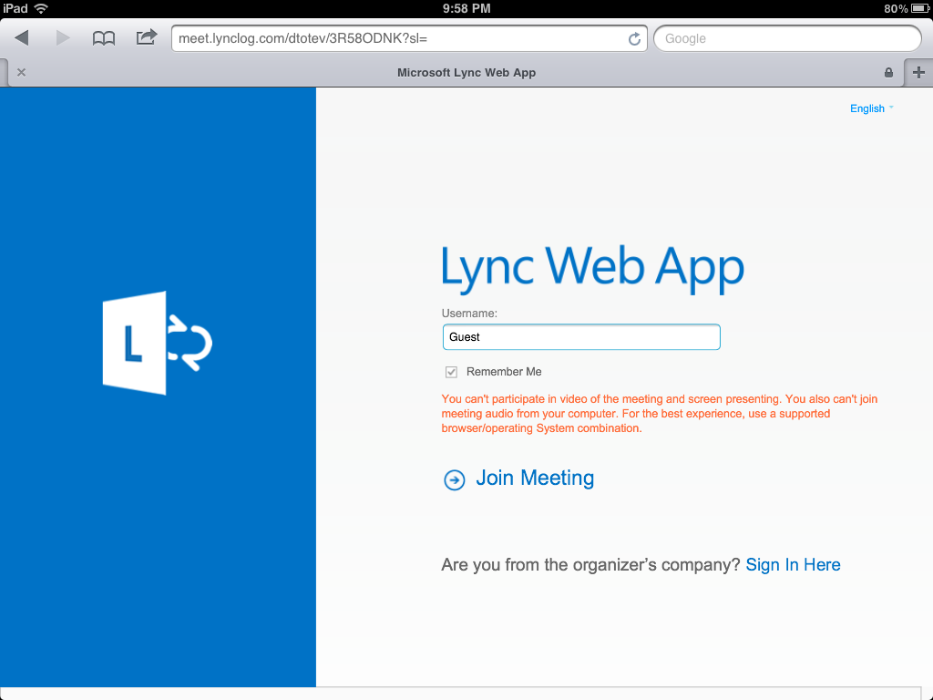Tap Join Meeting to enter the meeting
Viewport: 933px width, 700px height.
pyautogui.click(x=535, y=478)
